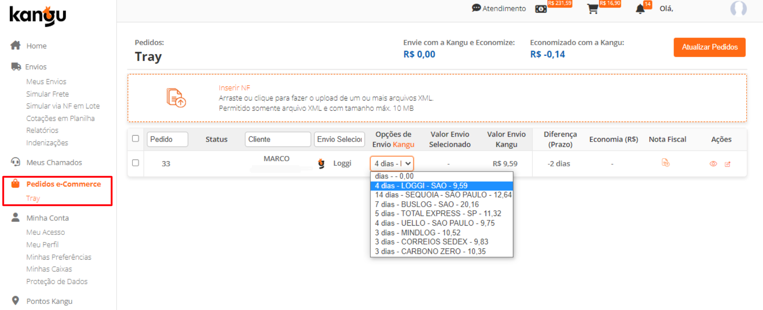
Task: Open Minha Conta
Action: pyautogui.click(x=48, y=218)
